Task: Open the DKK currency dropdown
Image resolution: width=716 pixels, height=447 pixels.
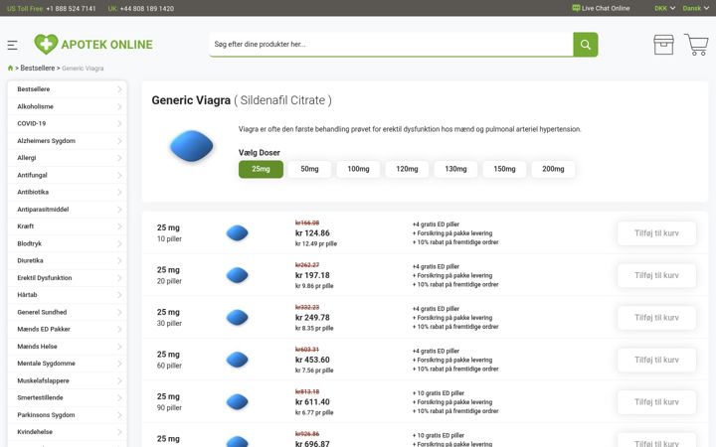Action: tap(664, 8)
